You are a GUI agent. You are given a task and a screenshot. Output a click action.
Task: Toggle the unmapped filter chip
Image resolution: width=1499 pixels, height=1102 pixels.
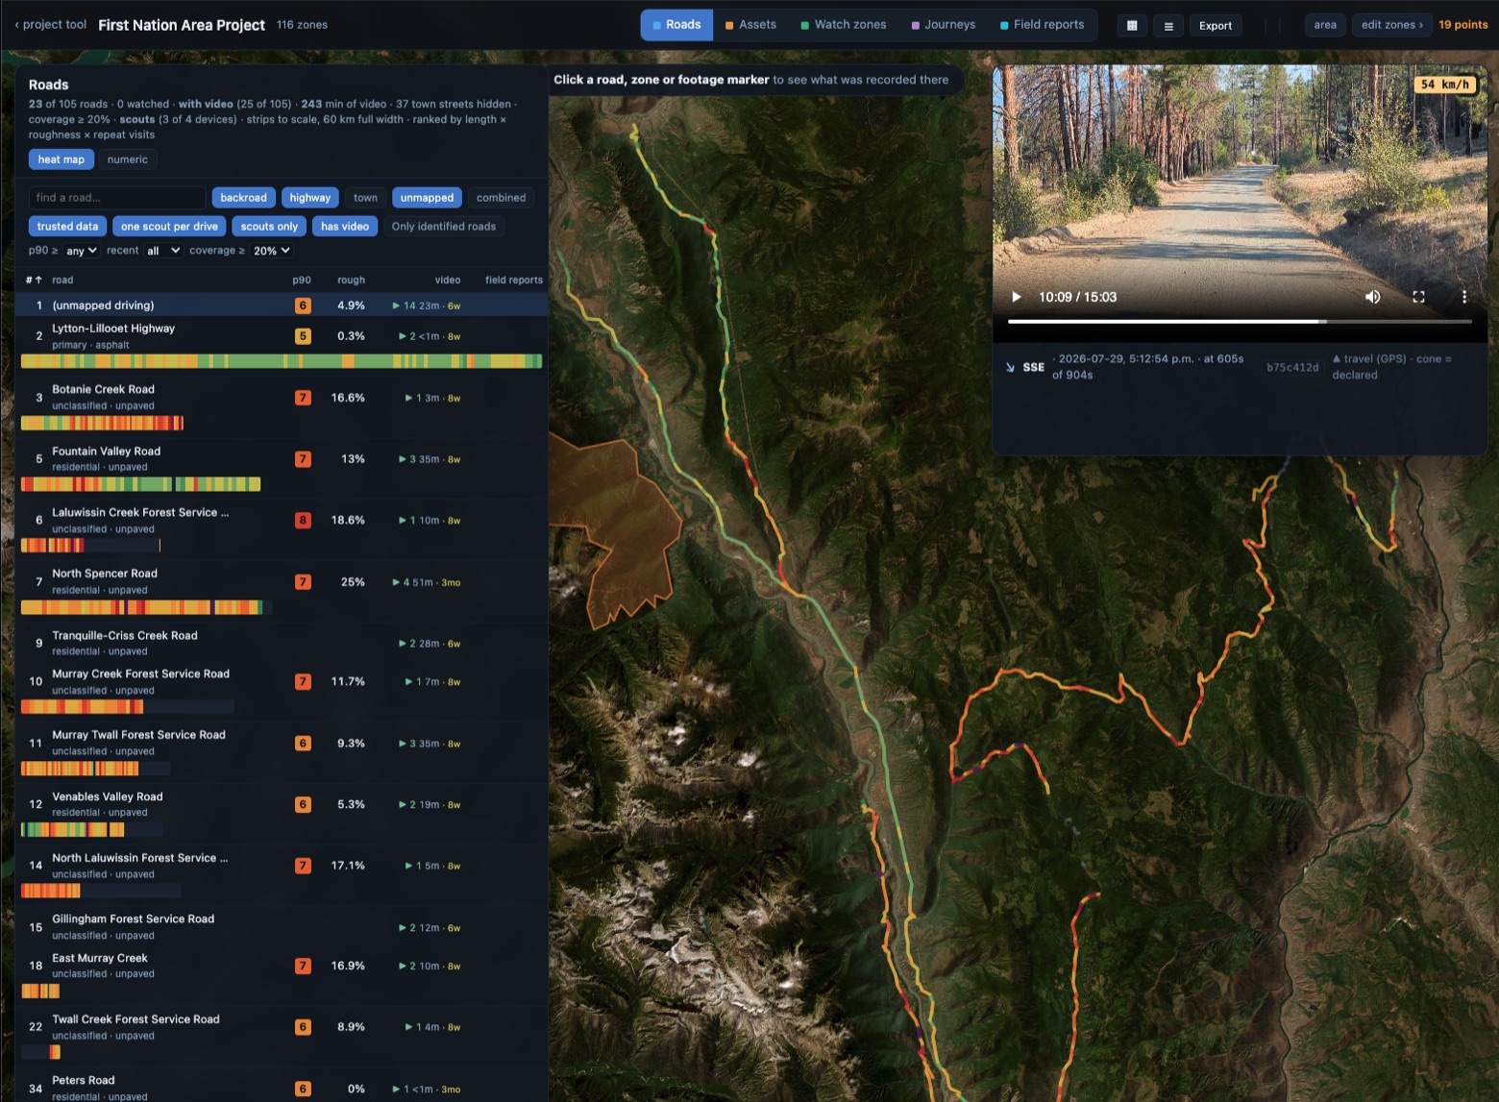pyautogui.click(x=427, y=198)
